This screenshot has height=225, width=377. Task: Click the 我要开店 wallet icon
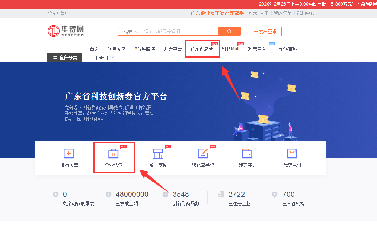point(247,153)
